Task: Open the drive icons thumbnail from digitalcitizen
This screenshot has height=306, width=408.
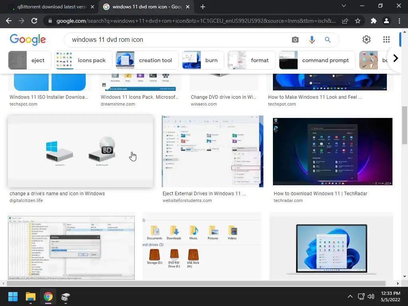Action: (80, 151)
